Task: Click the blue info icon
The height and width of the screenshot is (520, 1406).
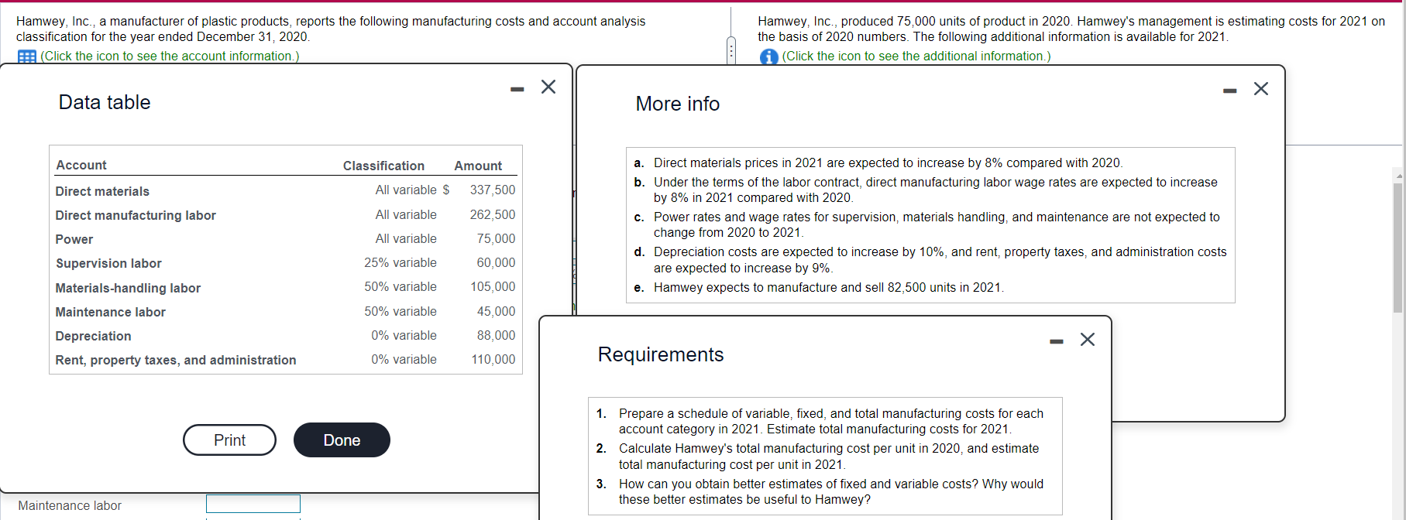Action: coord(768,56)
